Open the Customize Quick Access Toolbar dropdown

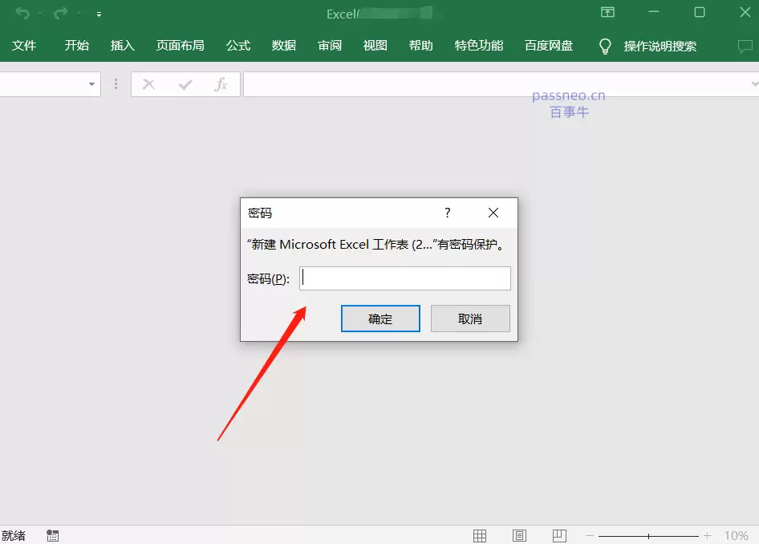click(x=99, y=14)
